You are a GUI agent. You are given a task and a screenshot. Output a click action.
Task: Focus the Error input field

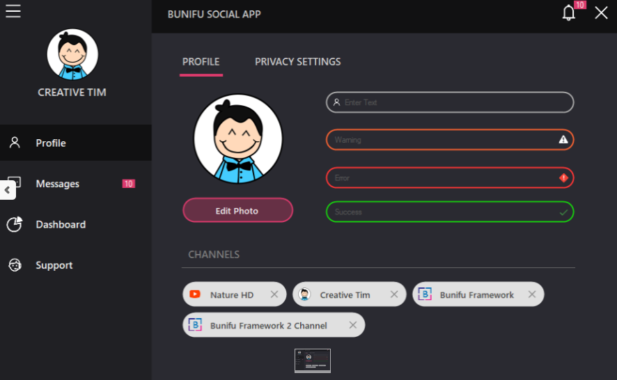coord(450,177)
